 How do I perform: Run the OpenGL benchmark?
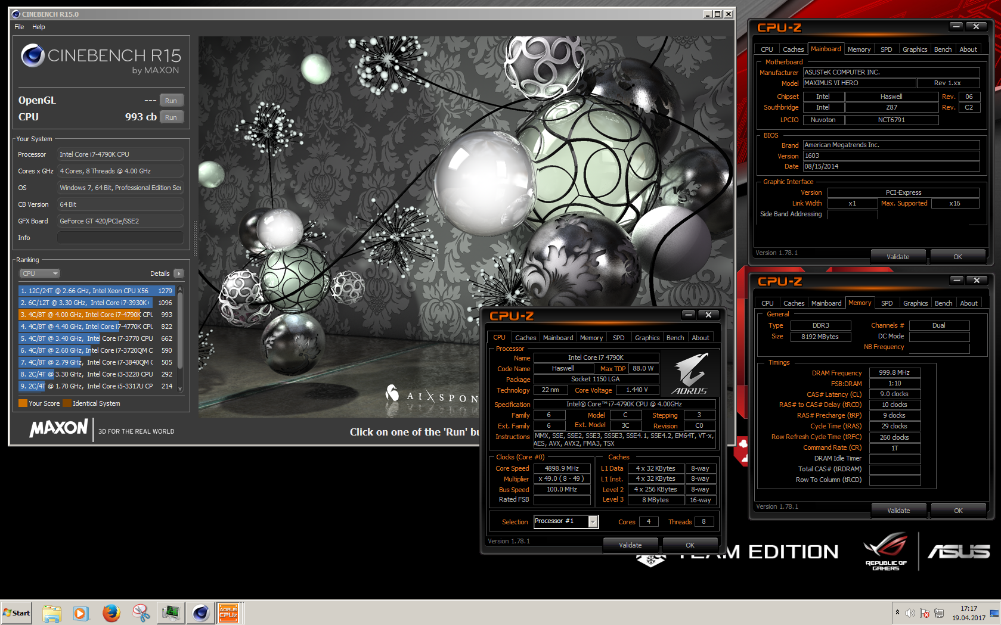(171, 101)
